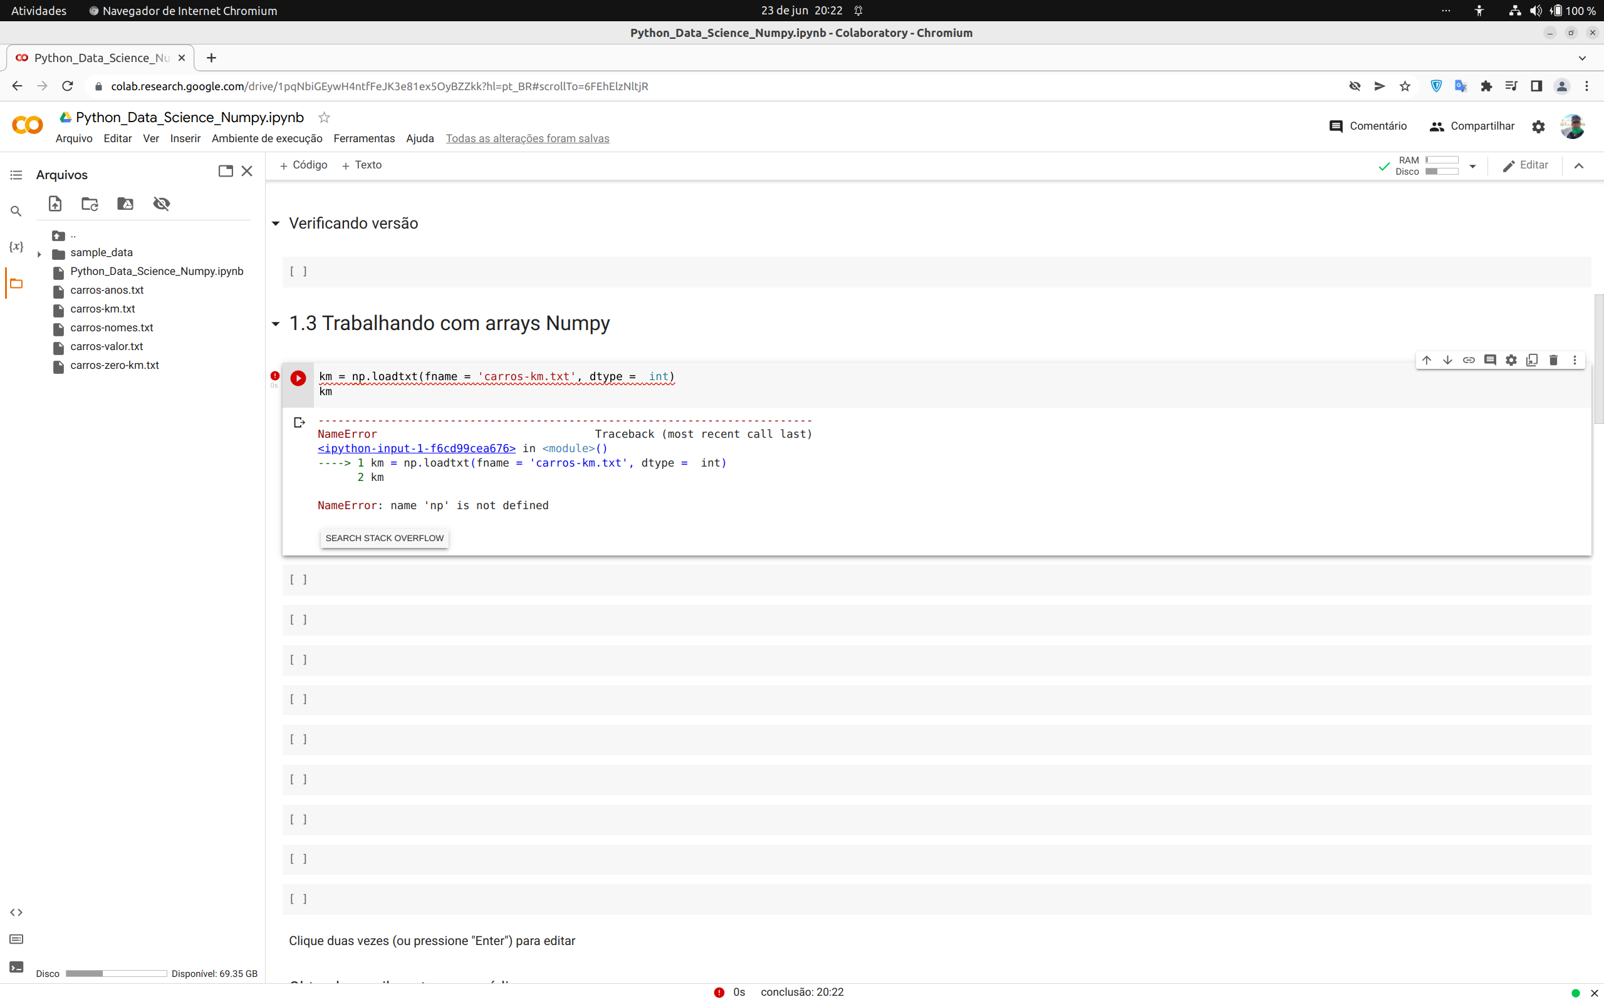Open Inserir menu
This screenshot has width=1604, height=1002.
(x=185, y=138)
